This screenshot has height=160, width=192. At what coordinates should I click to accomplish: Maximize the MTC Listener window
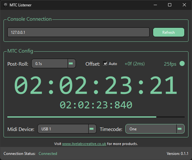pyautogui.click(x=170, y=5)
